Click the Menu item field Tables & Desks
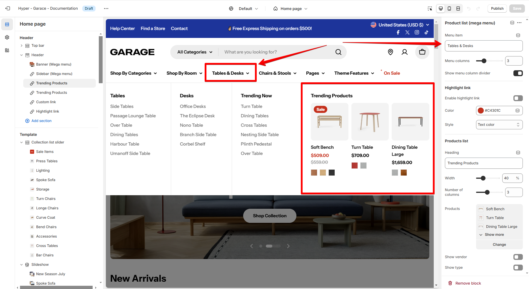 484,46
